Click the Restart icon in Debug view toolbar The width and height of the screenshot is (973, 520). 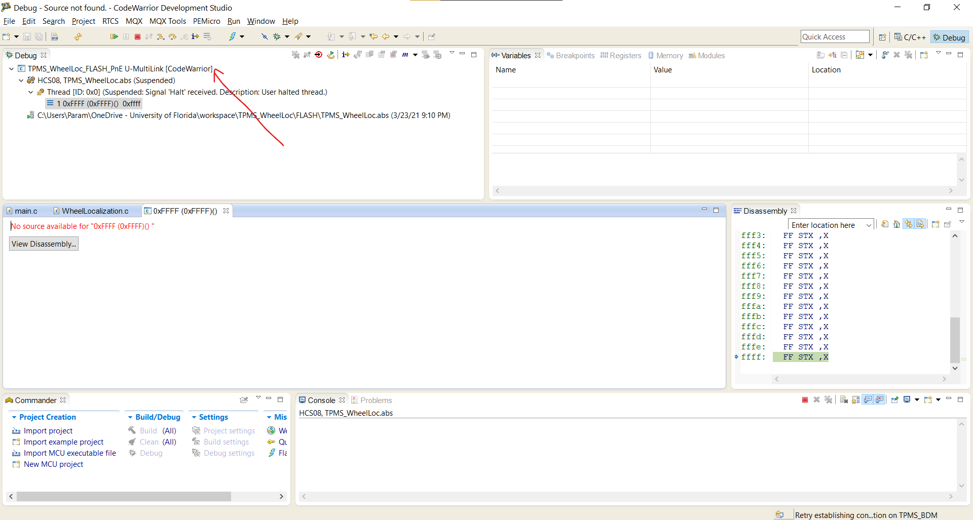(x=331, y=55)
